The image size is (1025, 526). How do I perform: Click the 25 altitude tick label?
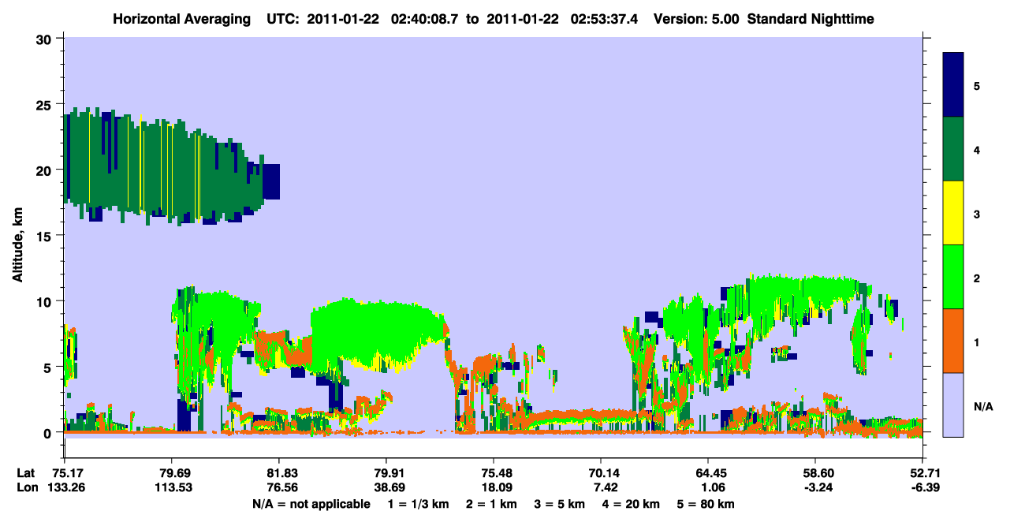[x=46, y=104]
